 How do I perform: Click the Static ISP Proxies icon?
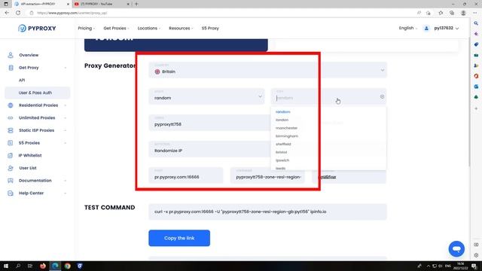11,130
